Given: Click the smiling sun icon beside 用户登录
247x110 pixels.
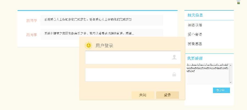Looking at the screenshot, I should pos(88,45).
